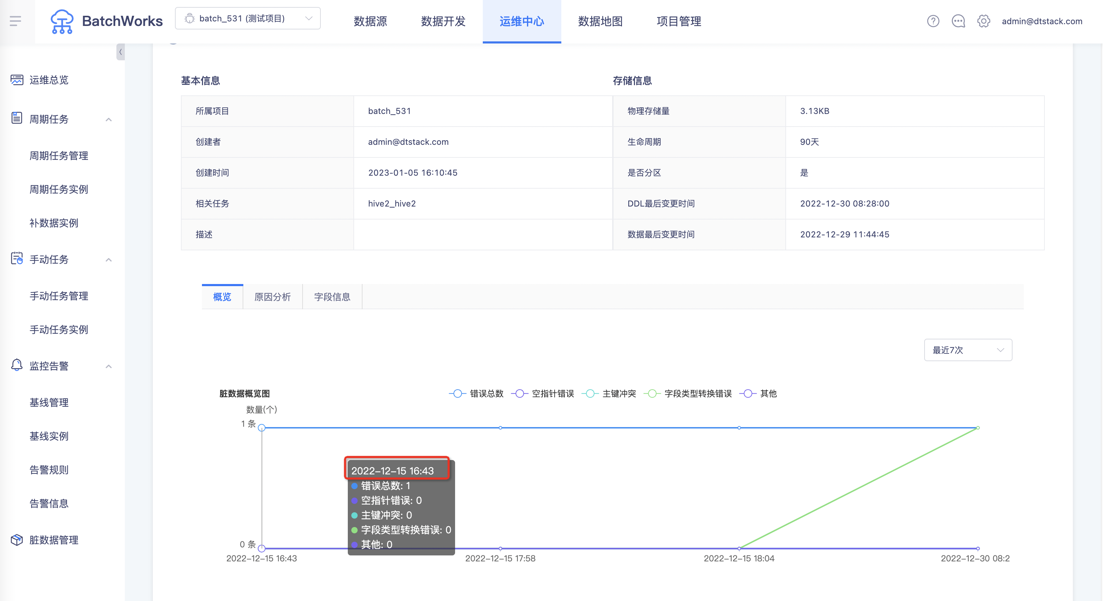Toggle the 字段类型转换错误 legend series

[688, 393]
